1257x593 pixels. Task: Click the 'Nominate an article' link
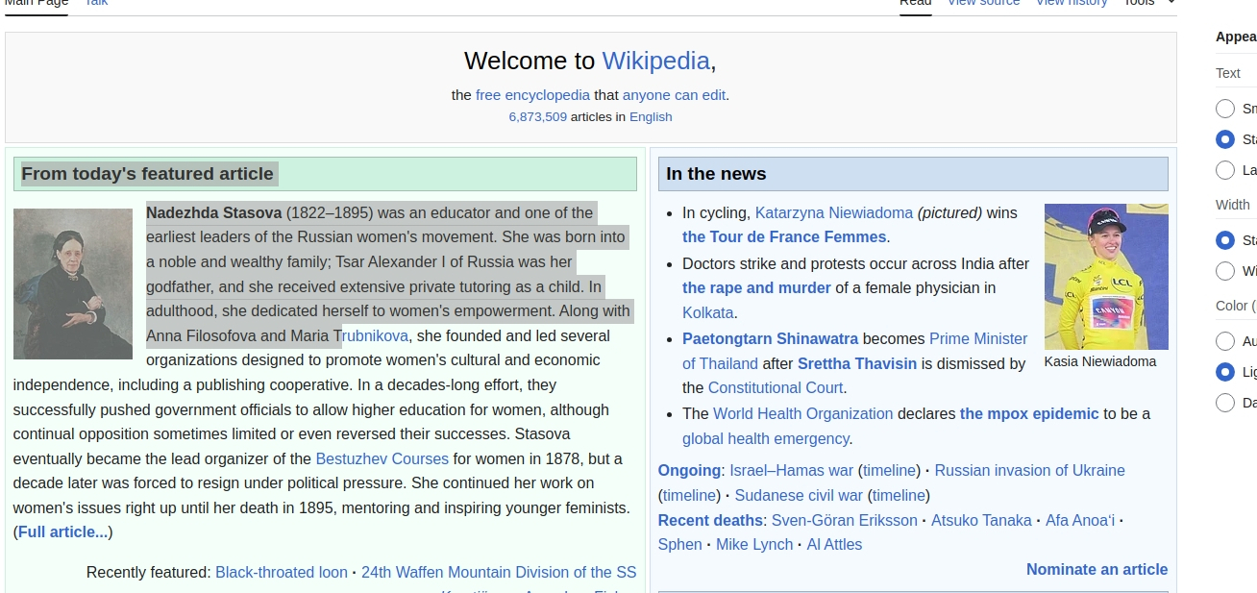pyautogui.click(x=1097, y=570)
